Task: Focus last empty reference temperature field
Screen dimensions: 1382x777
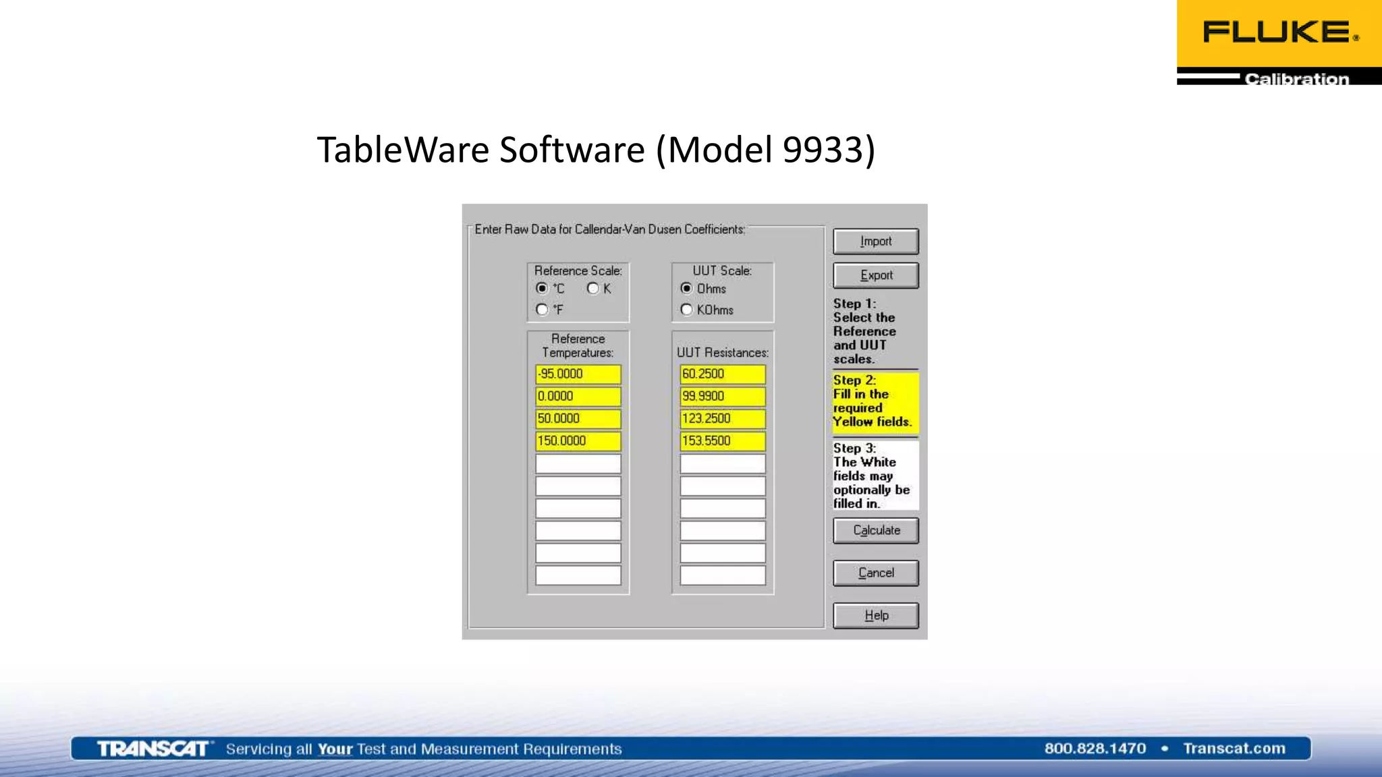Action: (x=578, y=575)
